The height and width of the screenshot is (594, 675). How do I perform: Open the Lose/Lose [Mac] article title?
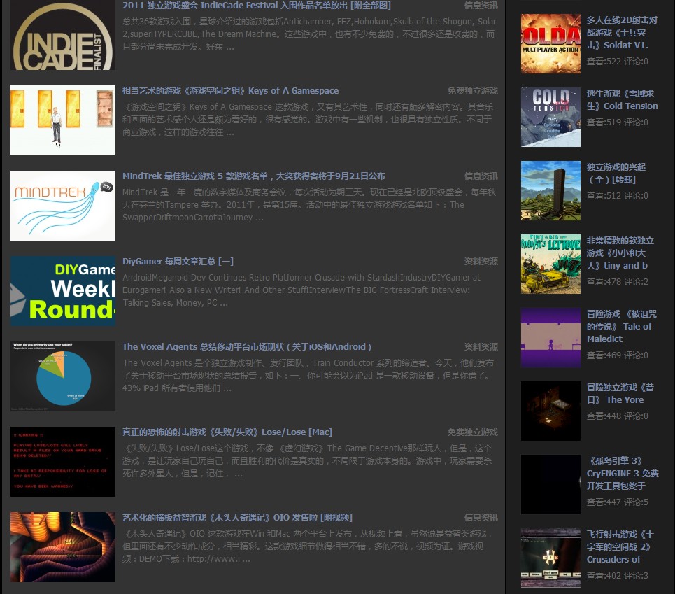(227, 432)
